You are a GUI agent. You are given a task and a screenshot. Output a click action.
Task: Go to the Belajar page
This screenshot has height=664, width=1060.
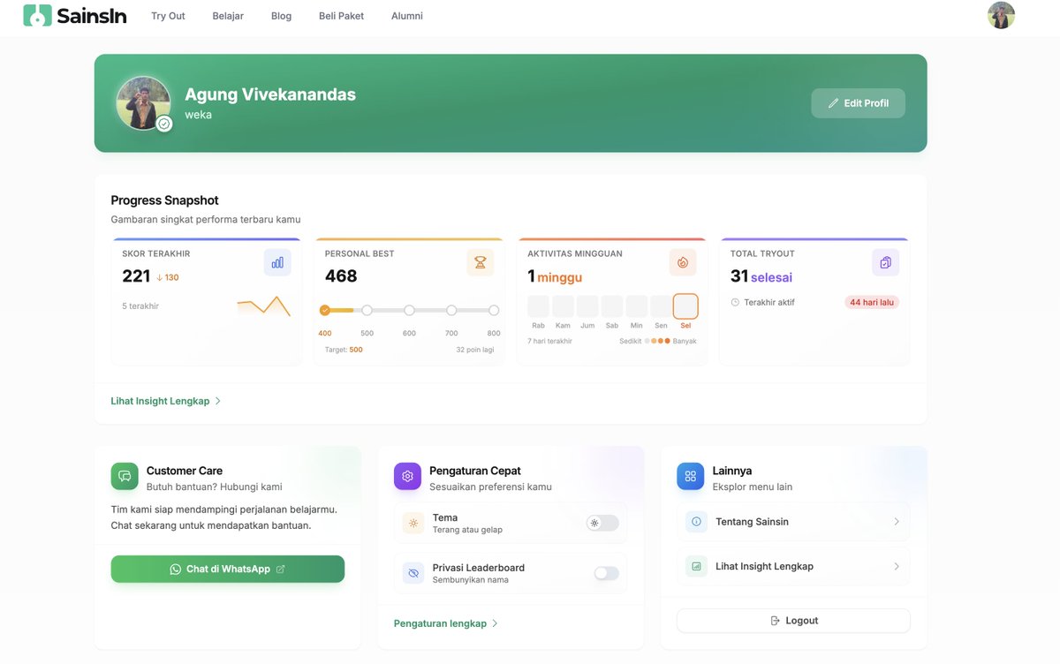(228, 16)
